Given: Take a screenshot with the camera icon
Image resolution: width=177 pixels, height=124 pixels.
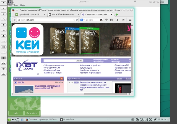Looking at the screenshot, I should pyautogui.click(x=4, y=30).
